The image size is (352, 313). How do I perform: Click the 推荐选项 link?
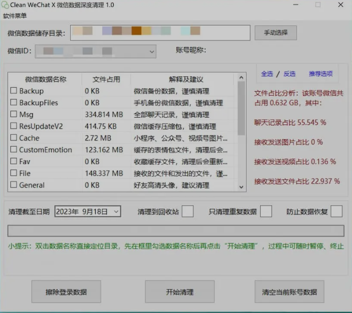click(x=321, y=74)
